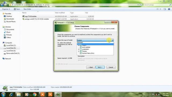Click the system tray clock
The image size is (172, 97).
(166, 95)
